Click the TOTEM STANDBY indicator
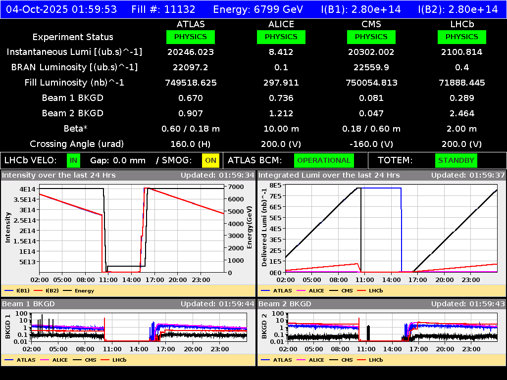 tap(456, 160)
